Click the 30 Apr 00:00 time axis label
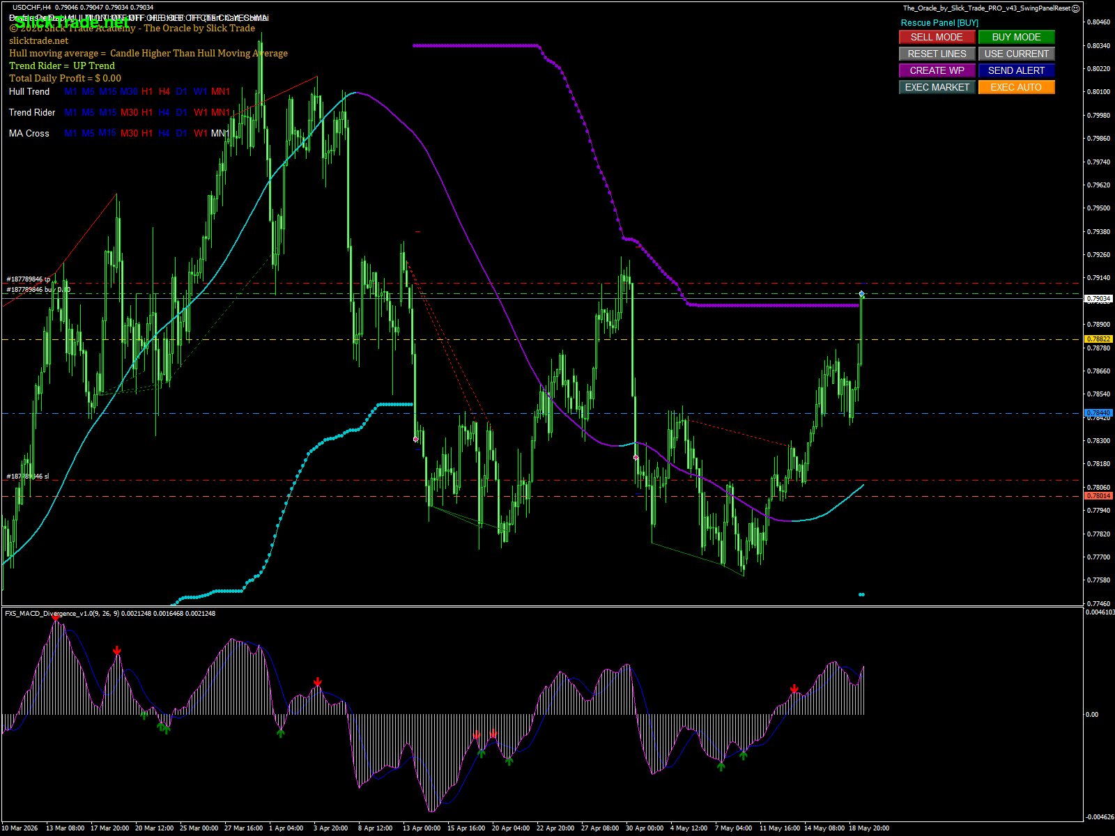Screen dimensions: 1115x836 [x=645, y=828]
